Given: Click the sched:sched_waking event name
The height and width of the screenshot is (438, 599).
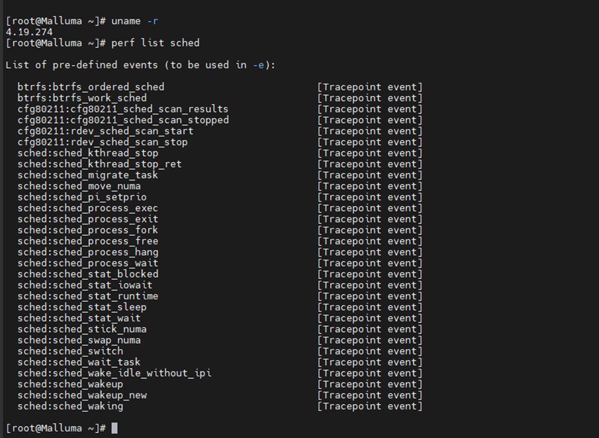Looking at the screenshot, I should click(x=70, y=406).
